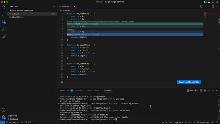Viewport: 220px width, 124px height.
Task: Close the index.ts editor tab
Action: click(x=75, y=7)
